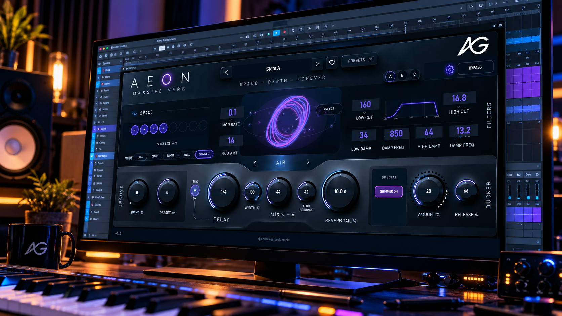Click the REVERB TAIL knob showing 10.0 s
Viewport: 562px width, 316px height.
coord(340,191)
